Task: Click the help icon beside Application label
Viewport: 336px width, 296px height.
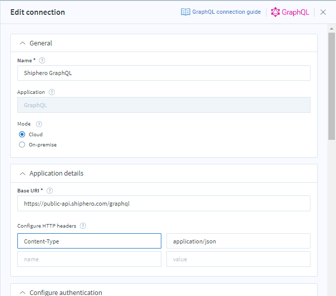Action: pyautogui.click(x=52, y=92)
